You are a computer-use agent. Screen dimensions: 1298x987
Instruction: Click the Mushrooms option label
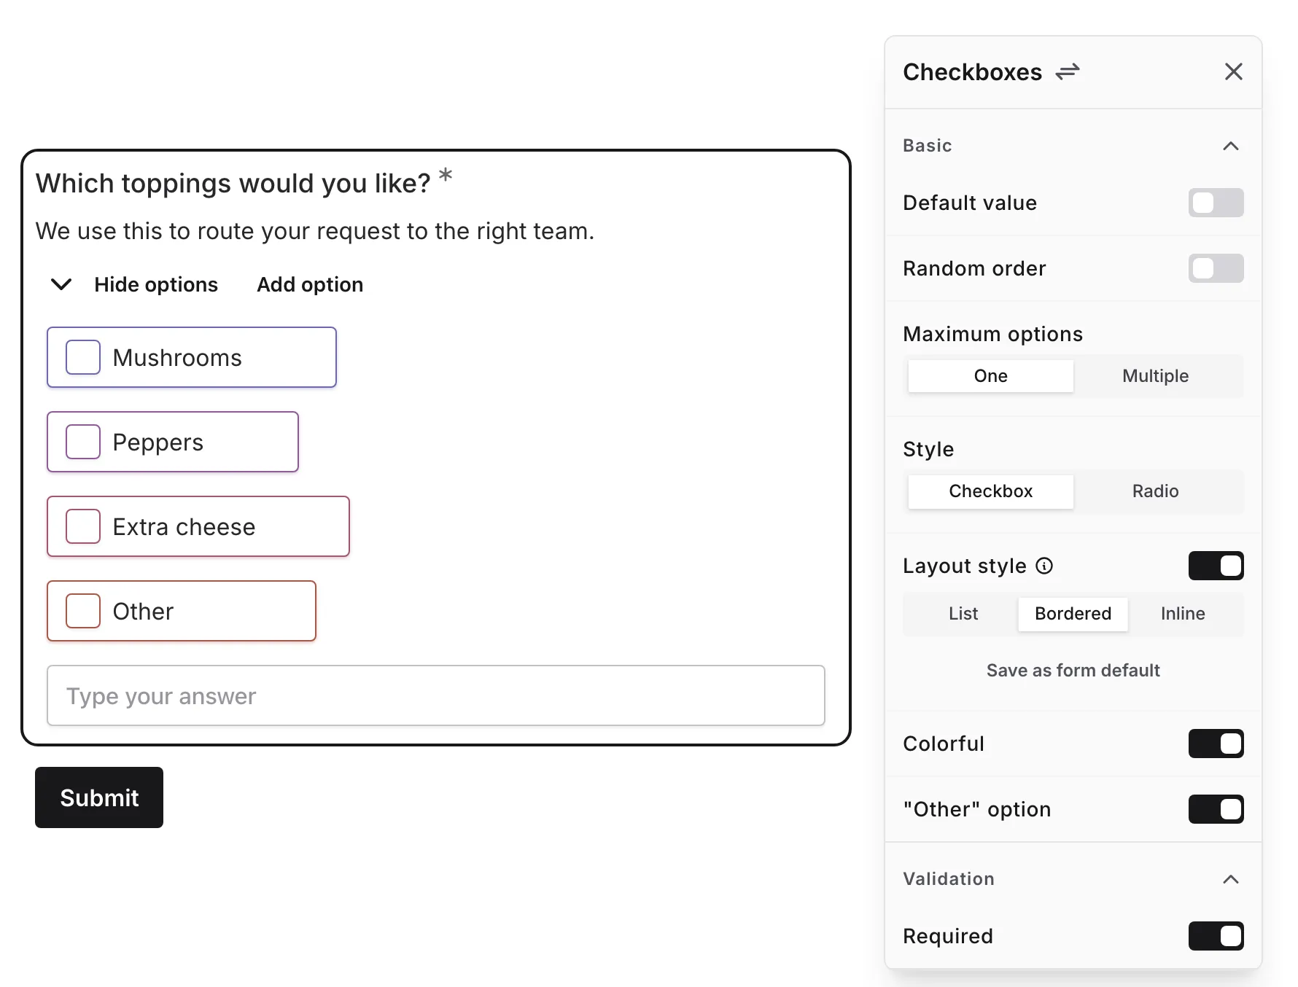pos(177,357)
